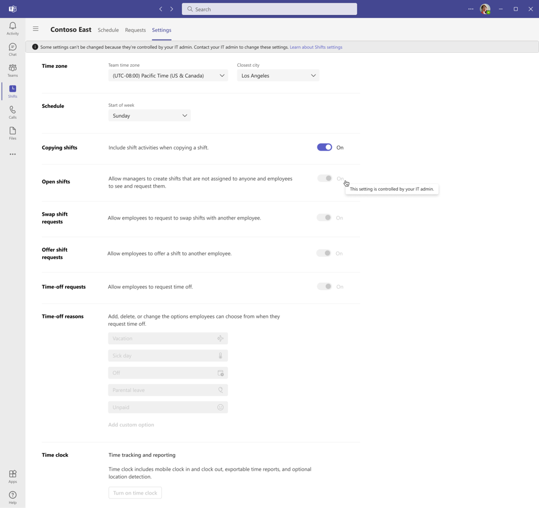Open Calls in the left sidebar

(x=13, y=112)
